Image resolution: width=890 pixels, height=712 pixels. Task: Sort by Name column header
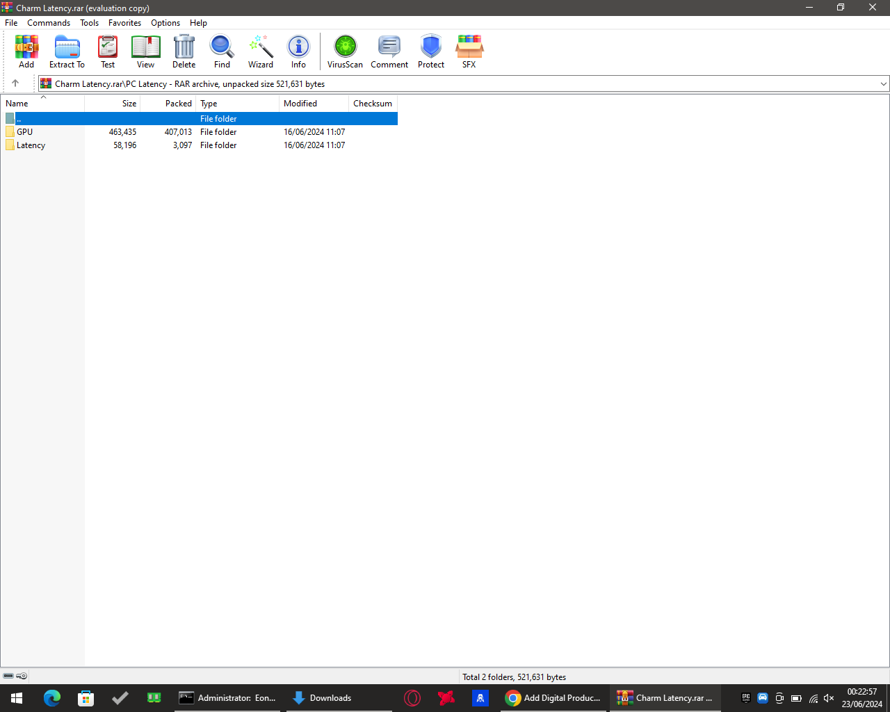pos(42,103)
